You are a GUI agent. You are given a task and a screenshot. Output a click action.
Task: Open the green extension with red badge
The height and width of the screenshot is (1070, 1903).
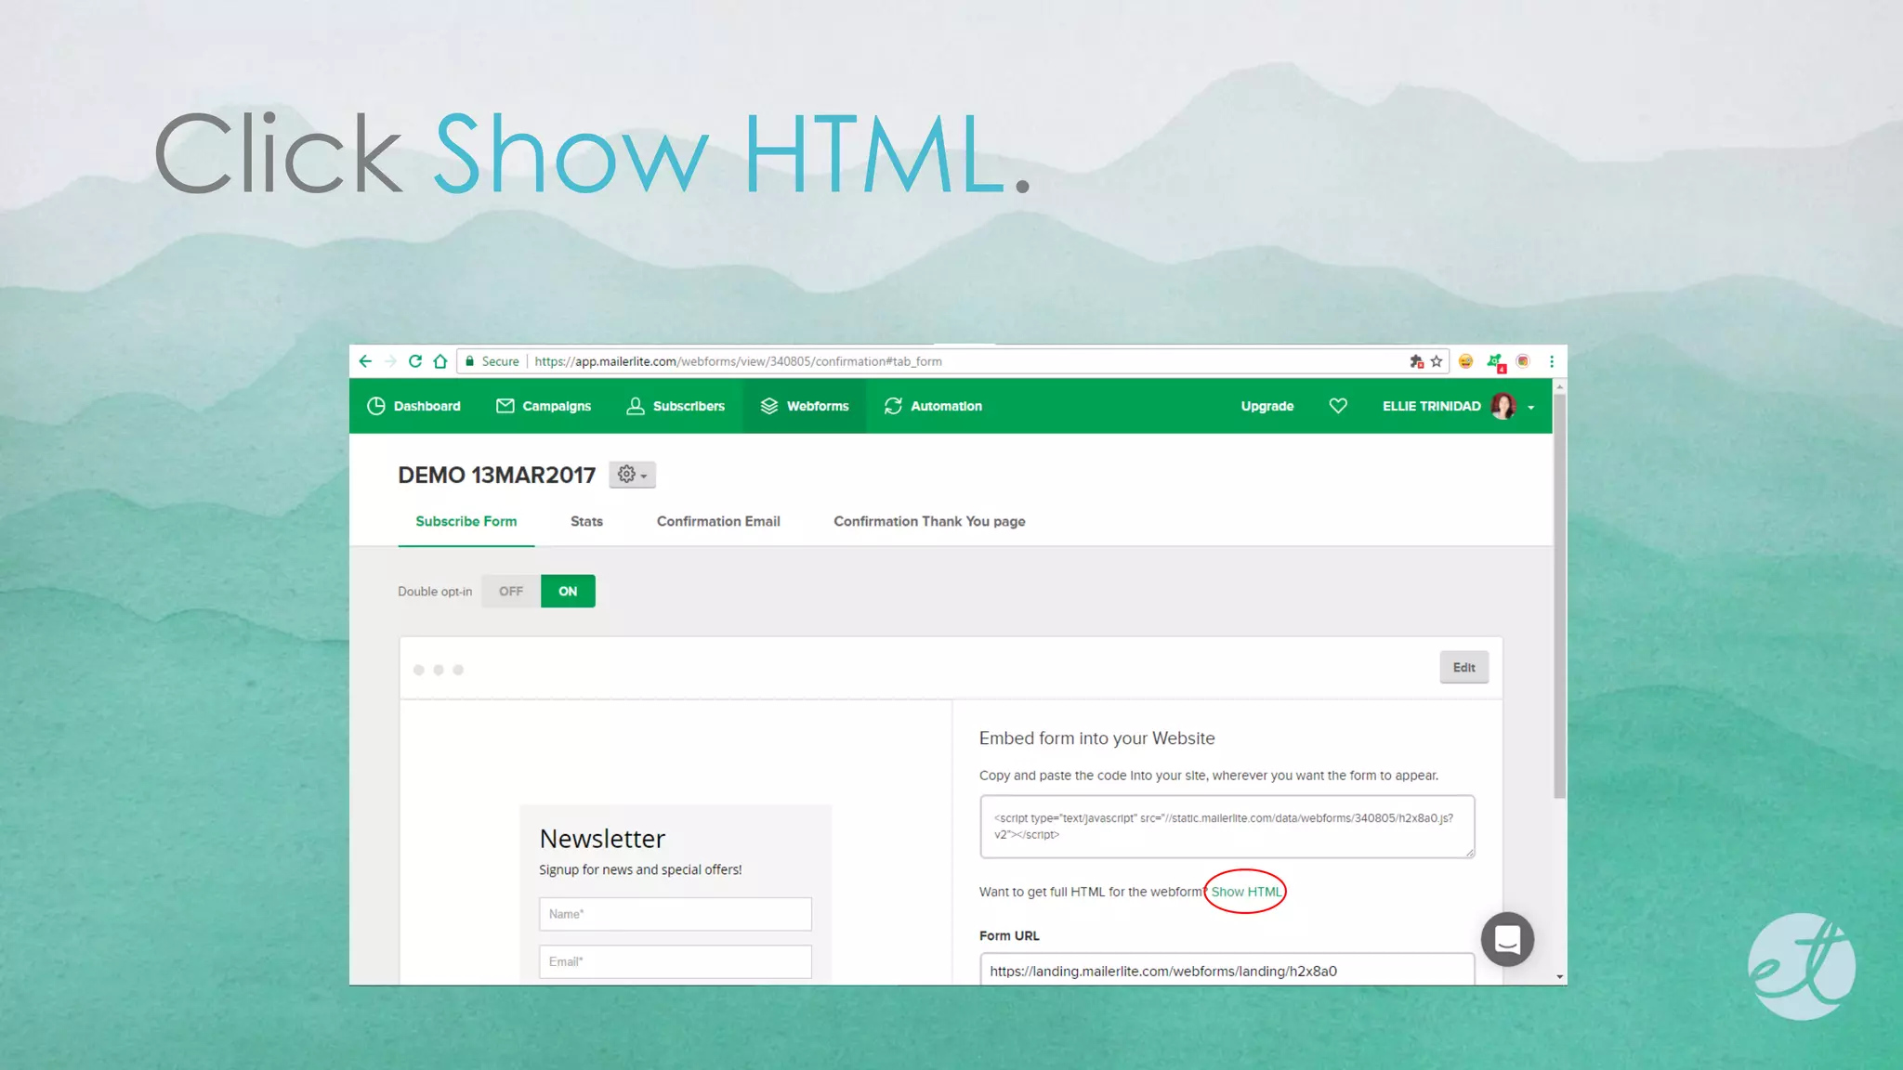tap(1495, 362)
